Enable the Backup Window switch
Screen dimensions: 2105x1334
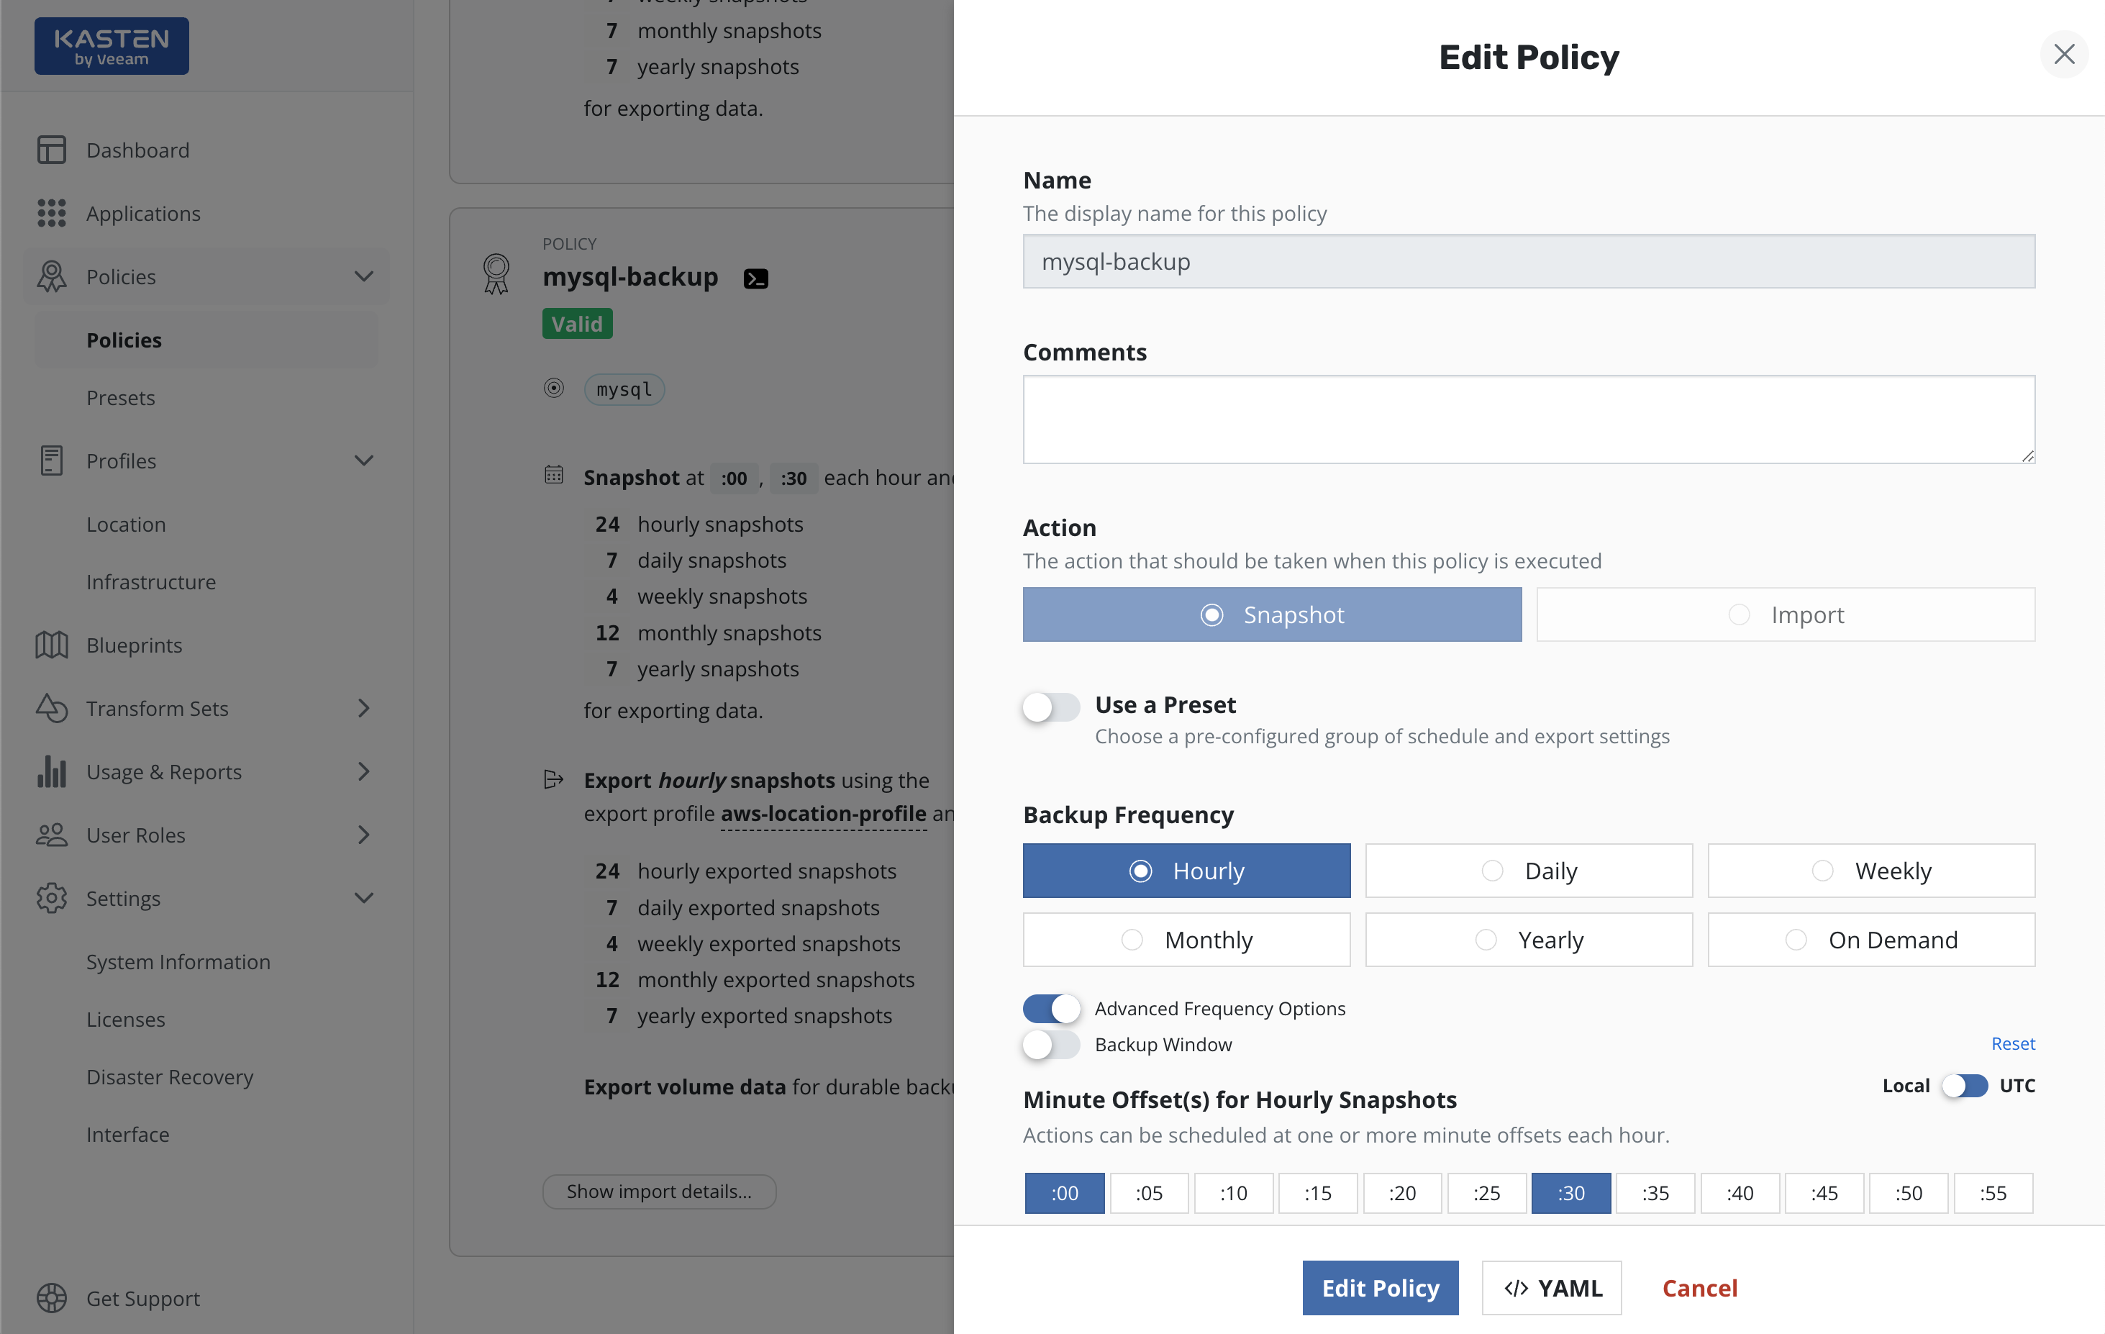tap(1051, 1045)
